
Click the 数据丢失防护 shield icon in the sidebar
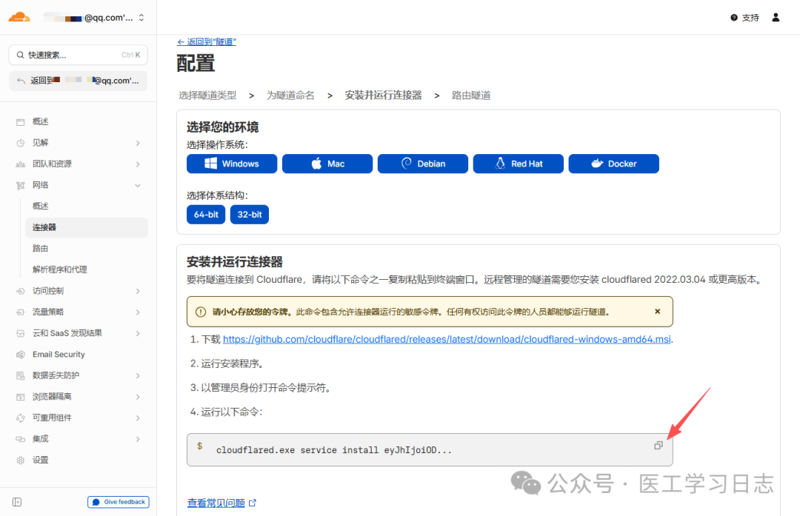click(19, 375)
